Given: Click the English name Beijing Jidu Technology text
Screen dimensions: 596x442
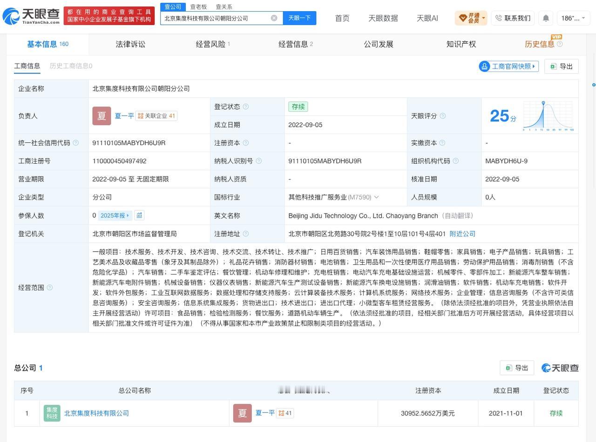Looking at the screenshot, I should click(363, 215).
